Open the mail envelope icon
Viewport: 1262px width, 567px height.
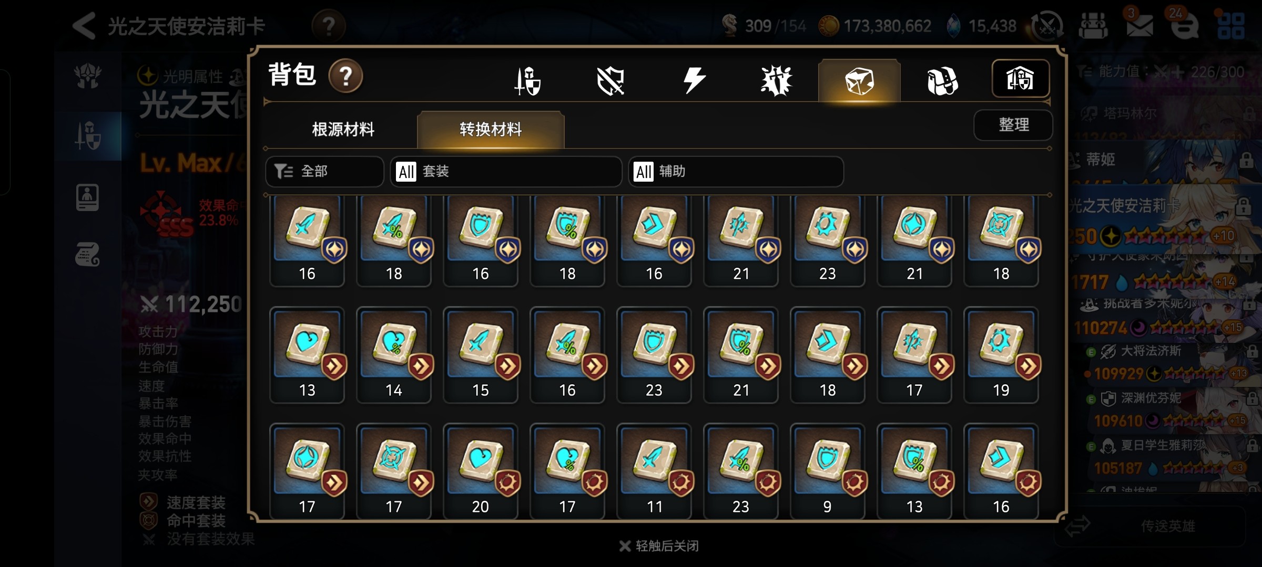tap(1139, 25)
